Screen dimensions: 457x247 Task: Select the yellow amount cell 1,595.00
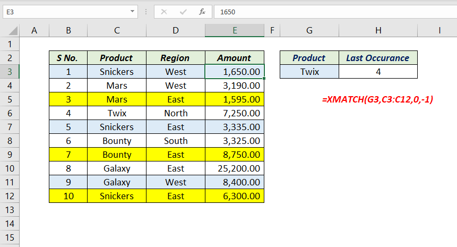point(235,99)
